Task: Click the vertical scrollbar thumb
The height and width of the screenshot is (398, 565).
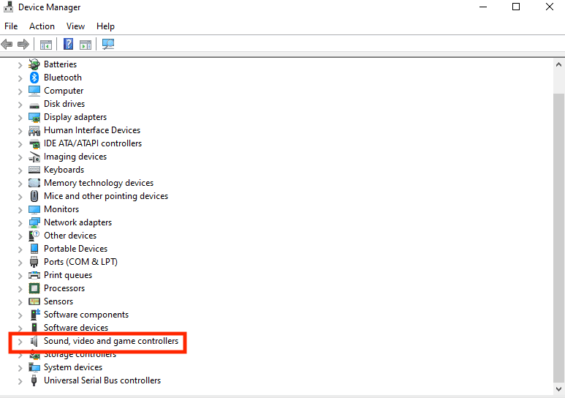Action: click(x=559, y=238)
